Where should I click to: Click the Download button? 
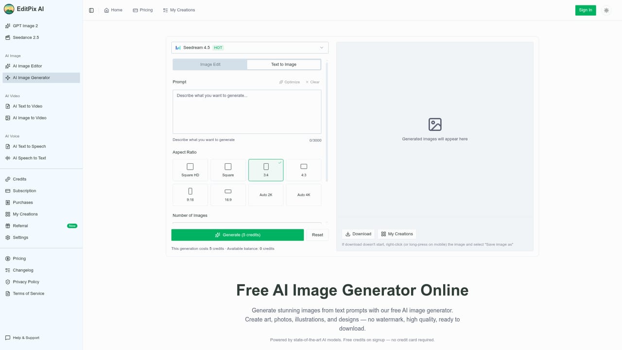(x=358, y=234)
